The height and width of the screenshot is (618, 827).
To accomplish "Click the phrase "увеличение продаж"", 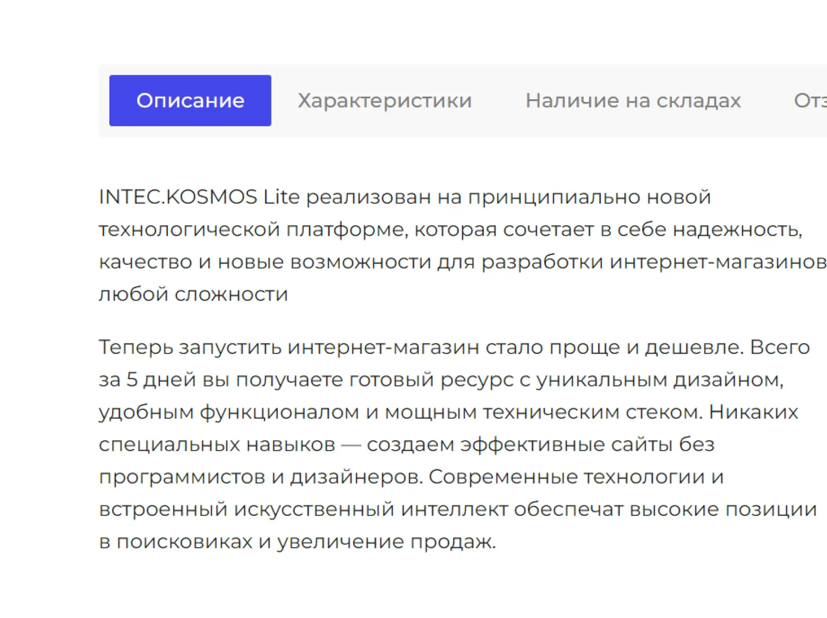I will [386, 542].
